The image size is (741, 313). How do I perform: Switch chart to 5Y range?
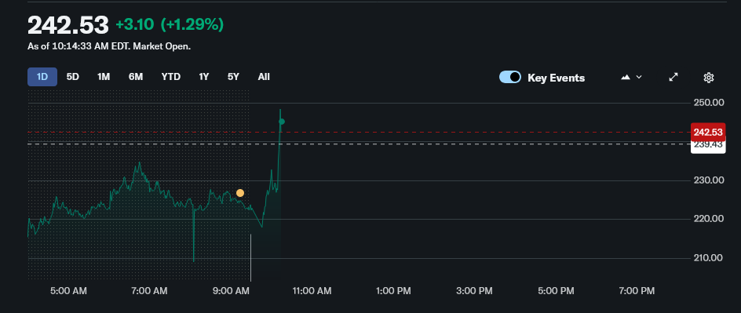point(233,76)
